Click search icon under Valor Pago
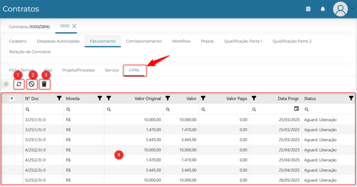The height and width of the screenshot is (187, 357). click(203, 109)
